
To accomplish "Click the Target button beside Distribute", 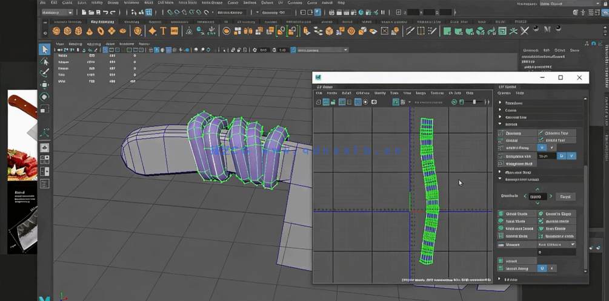I will click(565, 197).
